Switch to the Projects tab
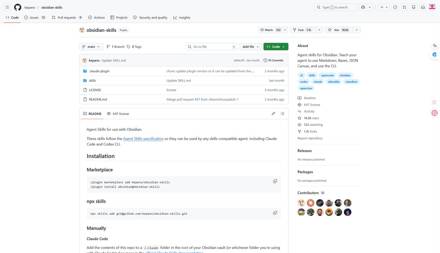The height and width of the screenshot is (253, 440). coord(119,18)
